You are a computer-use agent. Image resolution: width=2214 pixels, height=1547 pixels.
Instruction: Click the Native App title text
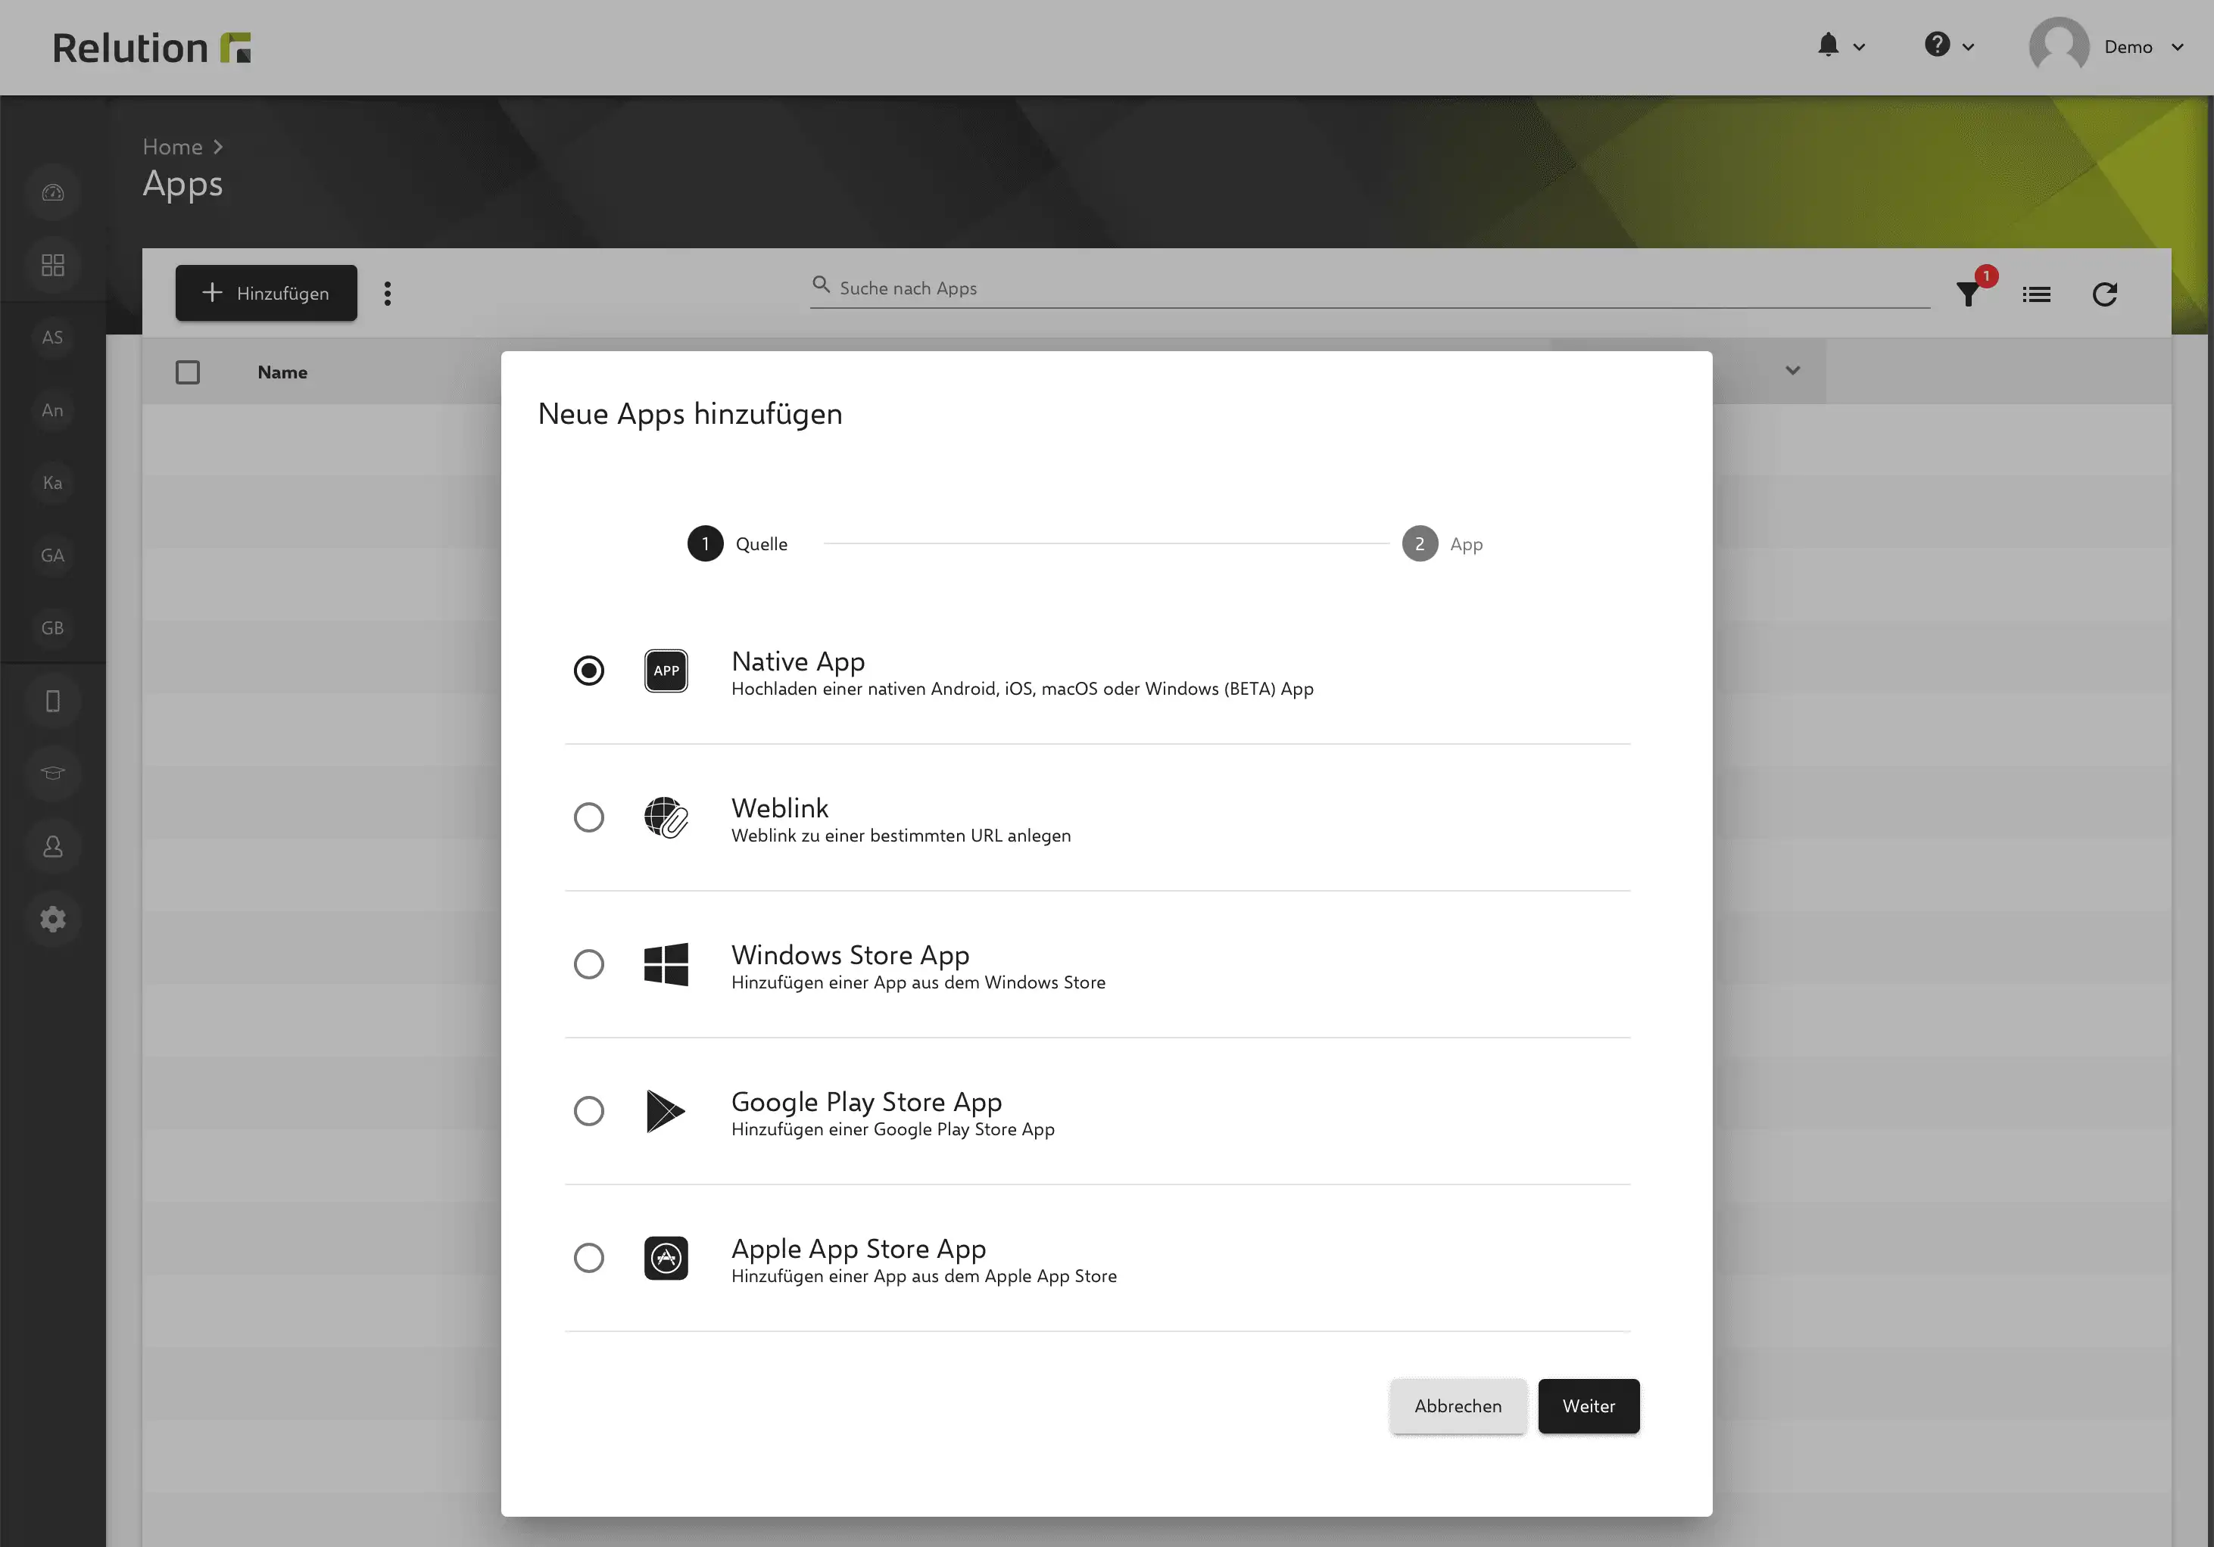coord(798,661)
